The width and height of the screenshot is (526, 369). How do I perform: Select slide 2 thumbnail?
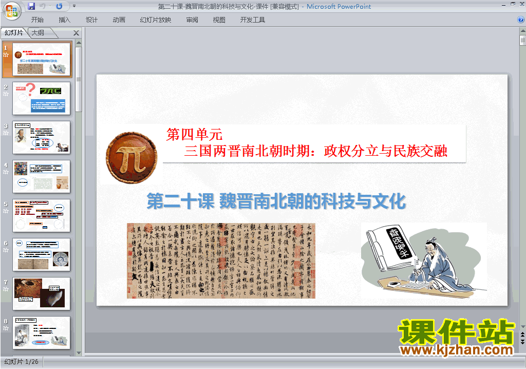(x=41, y=98)
